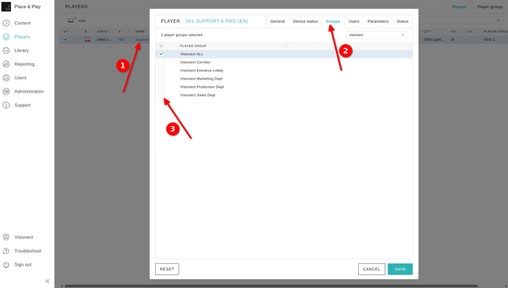
Task: Switch to the Player groups tab
Action: pos(490,7)
